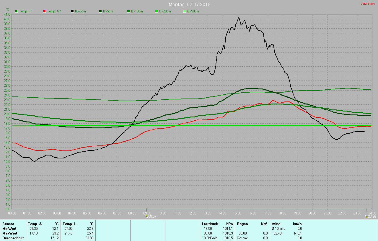The height and width of the screenshot is (241, 378).
Task: Pick the black B +5cm legend swatch
Action: click(72, 11)
